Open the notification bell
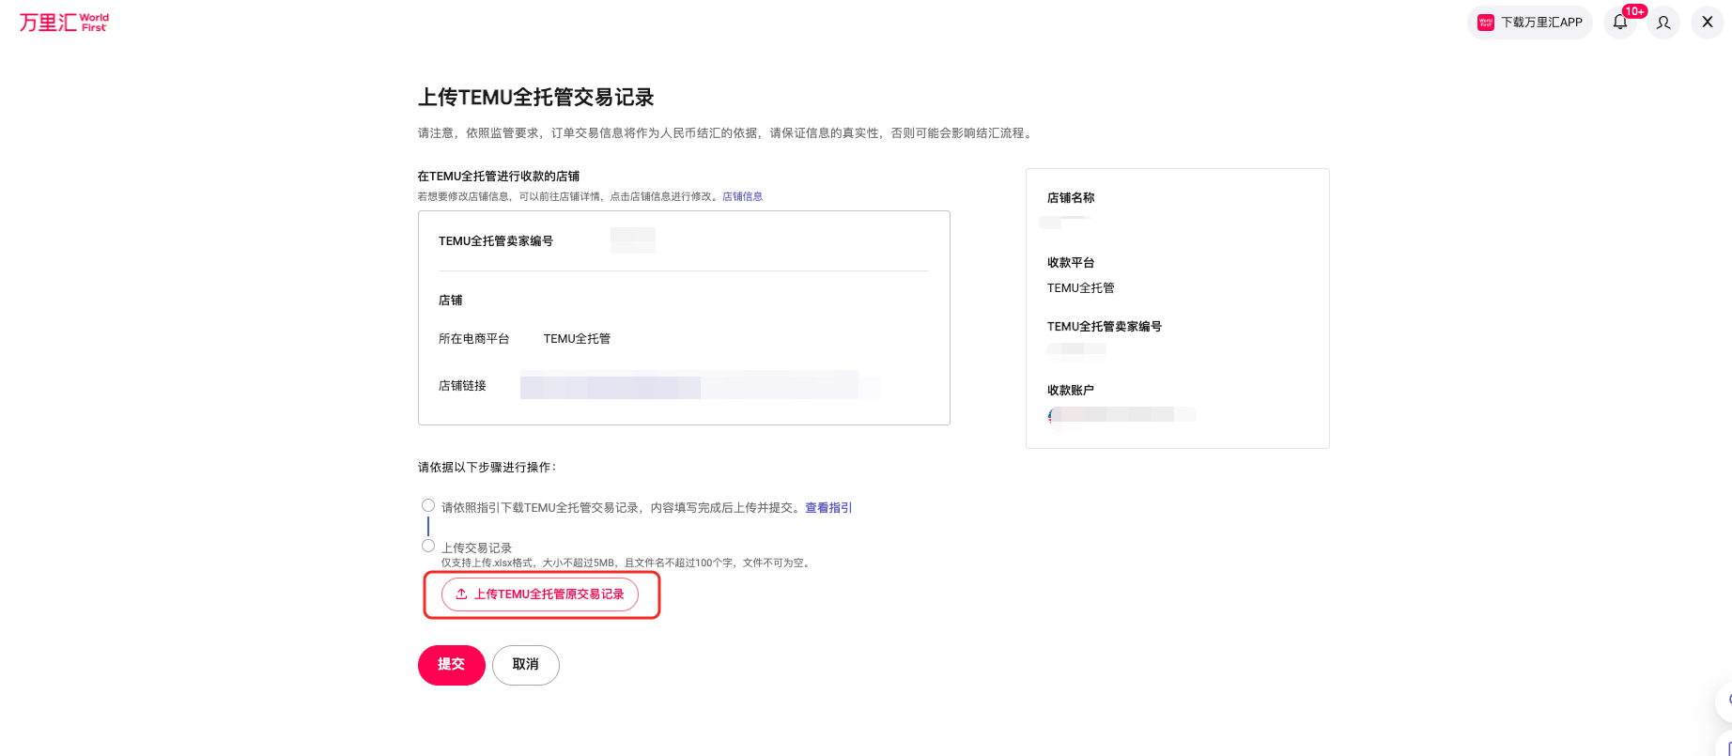1732x756 pixels. pos(1620,23)
